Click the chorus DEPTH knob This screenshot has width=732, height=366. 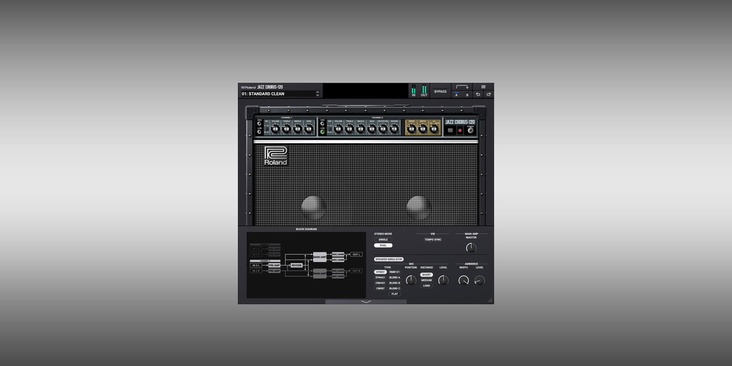click(423, 129)
